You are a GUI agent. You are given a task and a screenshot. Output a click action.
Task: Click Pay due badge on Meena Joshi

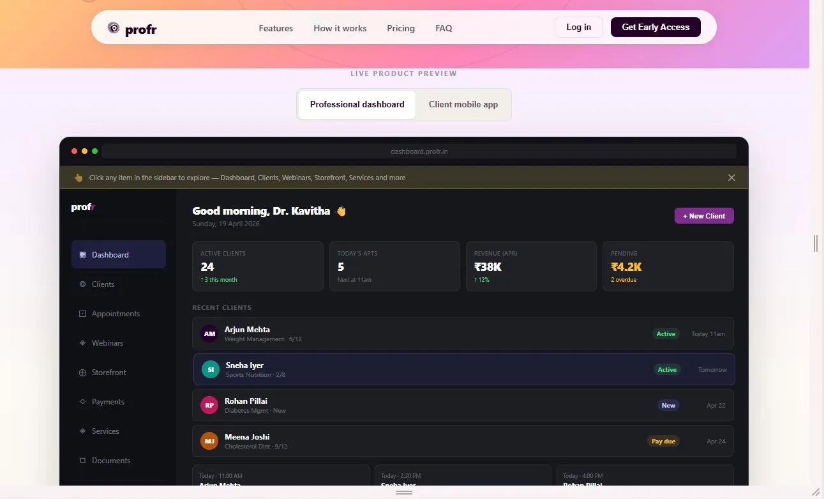tap(663, 441)
